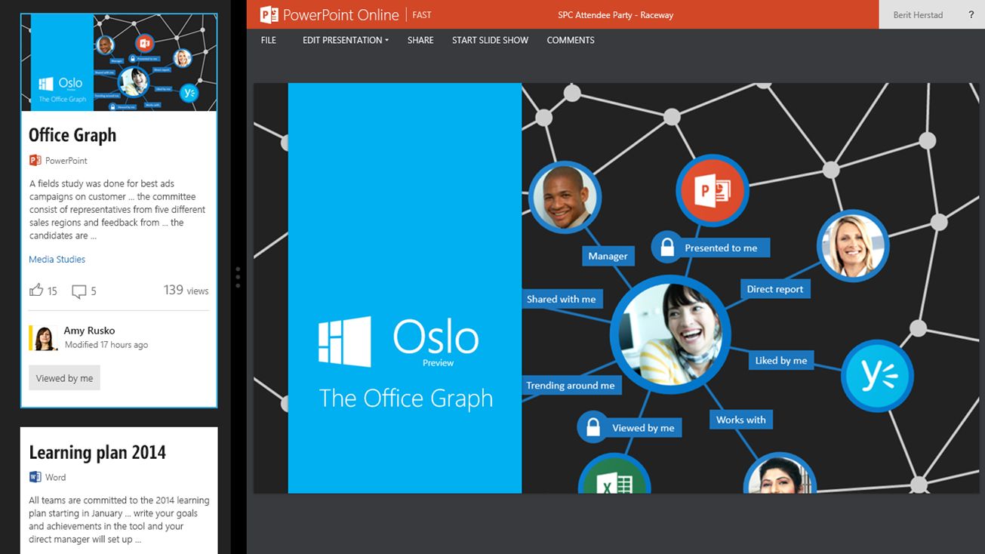The width and height of the screenshot is (985, 554).
Task: Click the question mark help icon
Action: pyautogui.click(x=971, y=14)
